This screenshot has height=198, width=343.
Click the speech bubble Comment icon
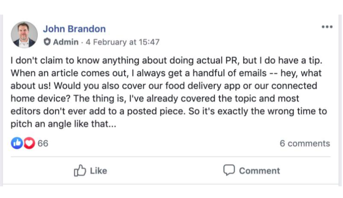(229, 170)
